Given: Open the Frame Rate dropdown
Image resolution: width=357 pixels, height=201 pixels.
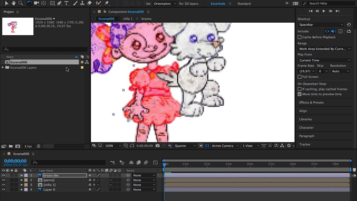Looking at the screenshot, I should click(x=307, y=71).
